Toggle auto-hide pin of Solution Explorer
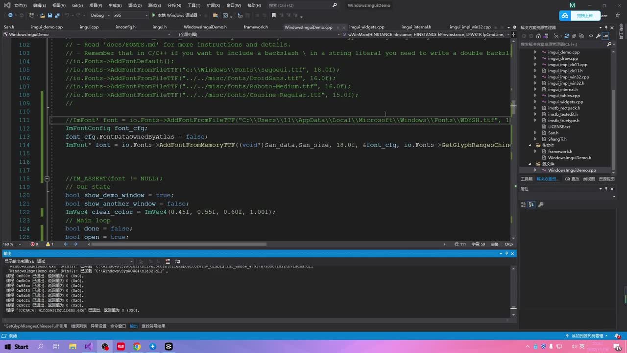 (606, 27)
